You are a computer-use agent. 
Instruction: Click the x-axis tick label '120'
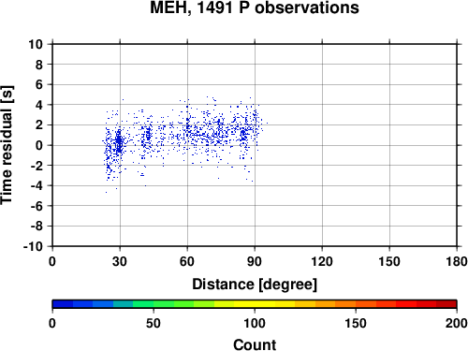322,261
